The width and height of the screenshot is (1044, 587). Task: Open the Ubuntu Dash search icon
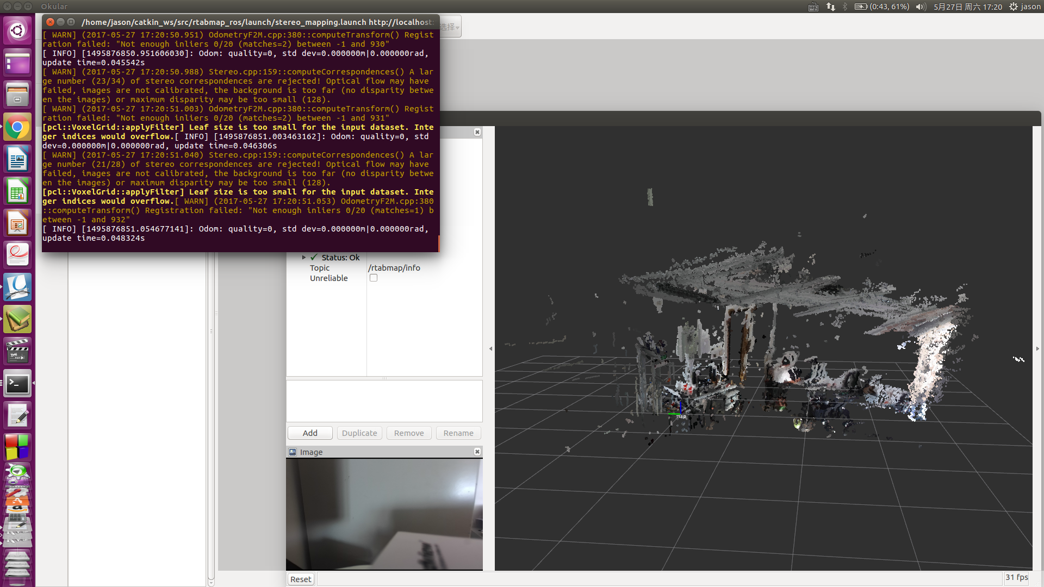point(17,30)
